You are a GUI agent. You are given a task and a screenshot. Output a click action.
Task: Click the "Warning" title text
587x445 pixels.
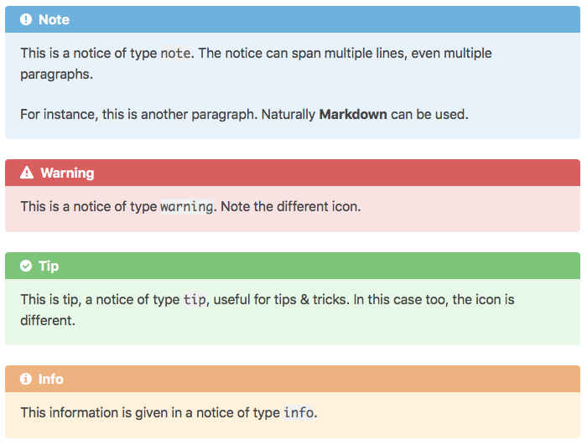coord(67,173)
